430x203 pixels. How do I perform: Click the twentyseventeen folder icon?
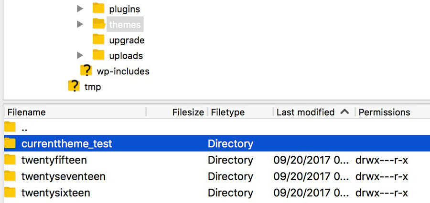[10, 176]
